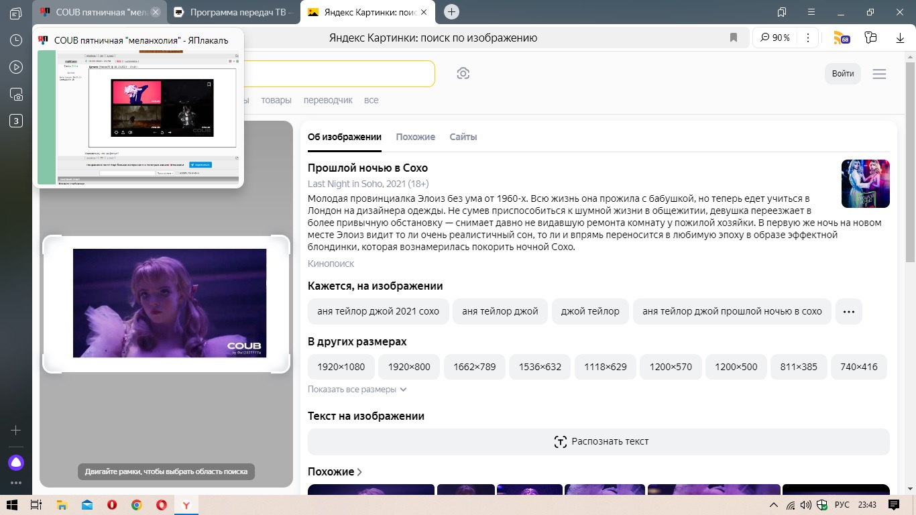Screen dimensions: 916x515
Task: Show the open tabs counter labeled 3
Action: click(x=16, y=121)
